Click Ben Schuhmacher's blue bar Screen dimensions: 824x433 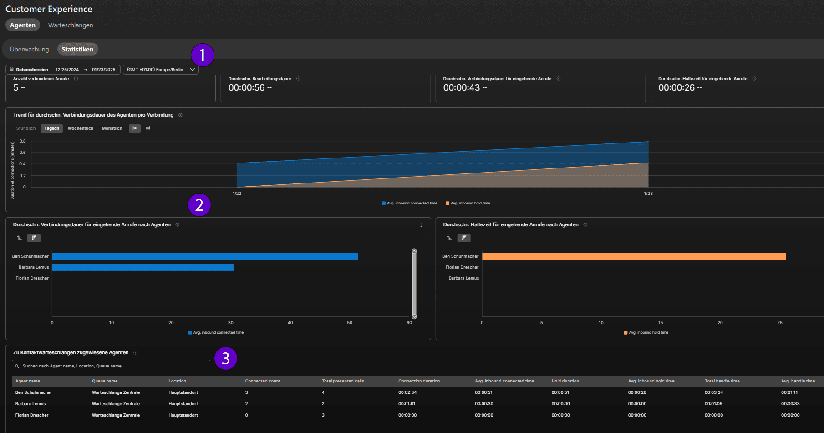coord(205,256)
